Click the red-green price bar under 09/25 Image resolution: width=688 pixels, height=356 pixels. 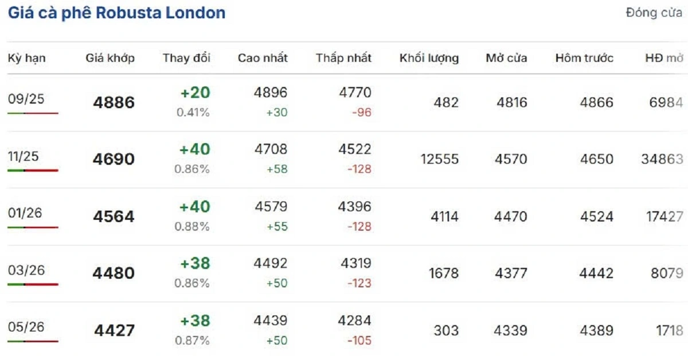(33, 113)
